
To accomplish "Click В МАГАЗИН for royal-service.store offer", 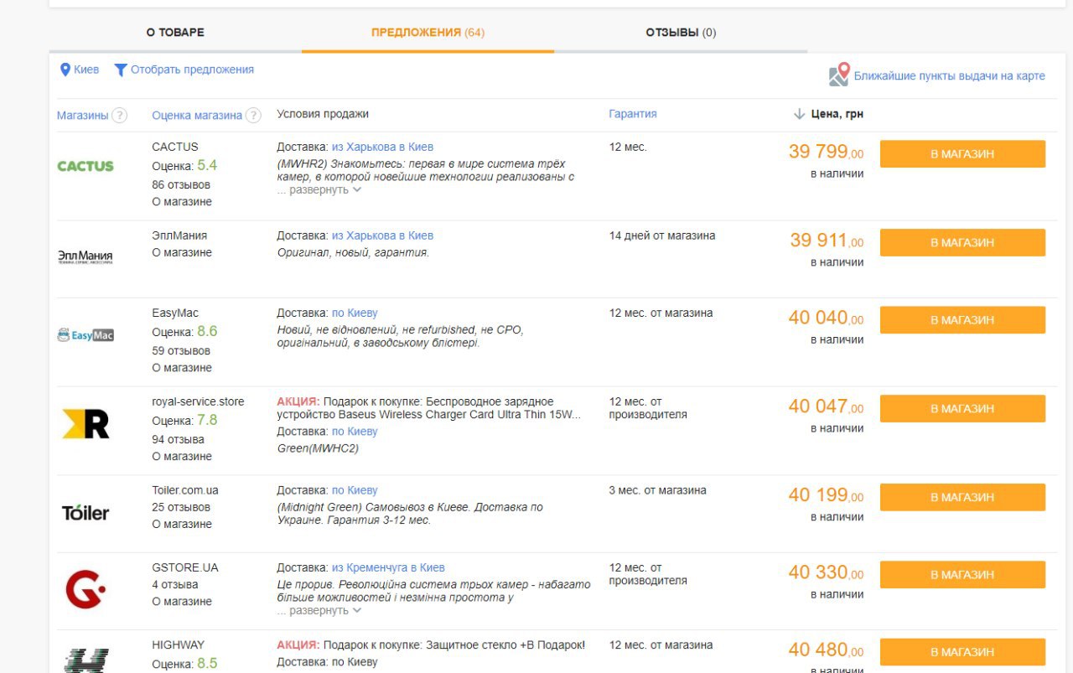I will [x=962, y=409].
